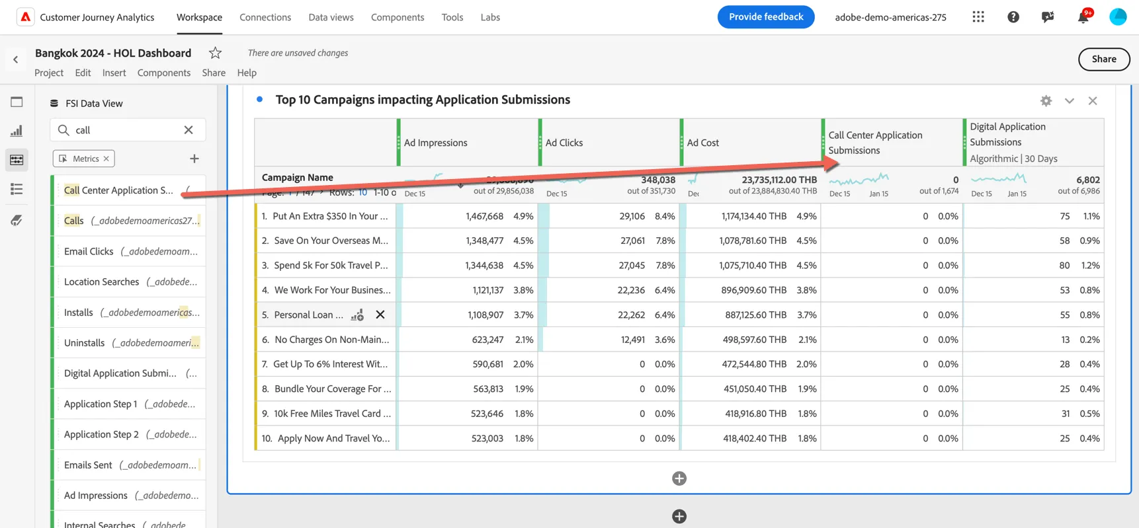Select the Uninstalls metric
1139x528 pixels.
(129, 342)
